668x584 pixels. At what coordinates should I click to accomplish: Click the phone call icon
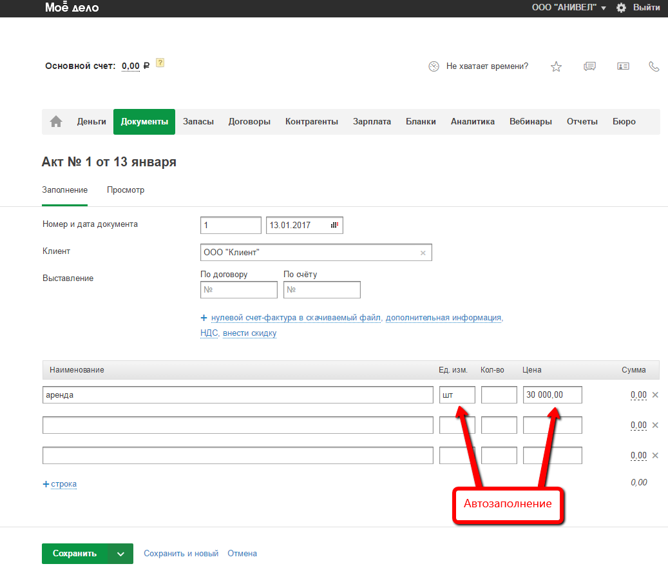[x=654, y=66]
